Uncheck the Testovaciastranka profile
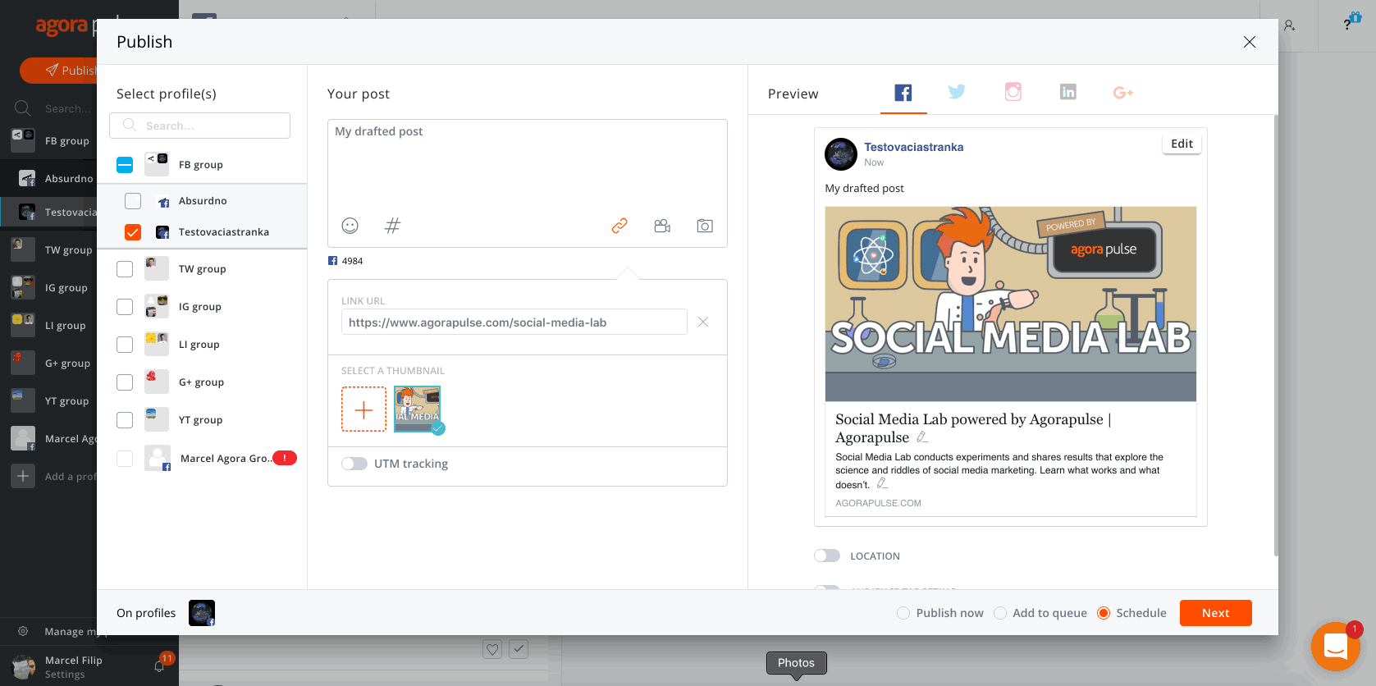Screen dimensions: 1376x686 [x=133, y=232]
